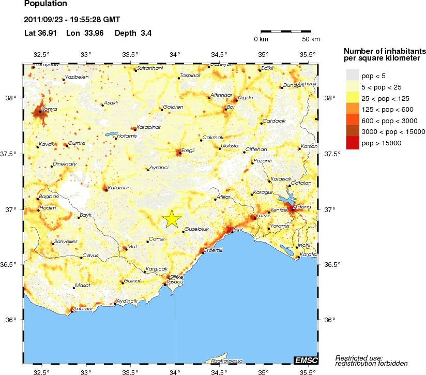Screen dimensions: 426x375
Task: Click the Anamur city marker
Action: point(71,311)
